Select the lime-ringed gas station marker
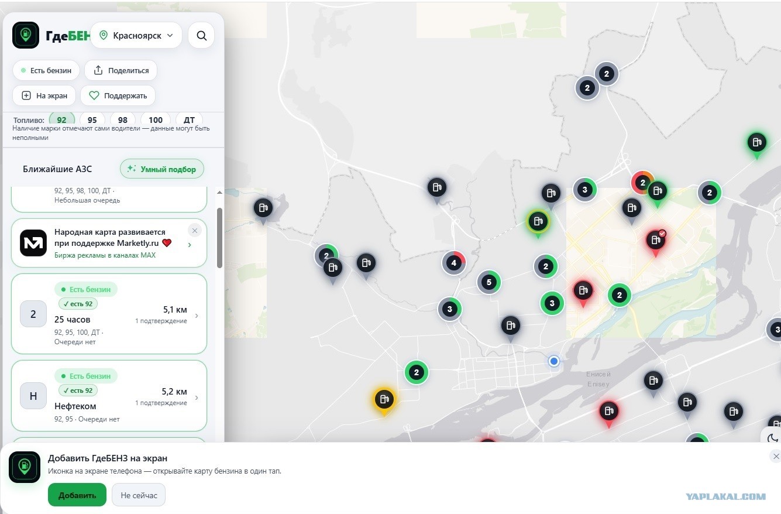The width and height of the screenshot is (781, 514). pyautogui.click(x=538, y=223)
